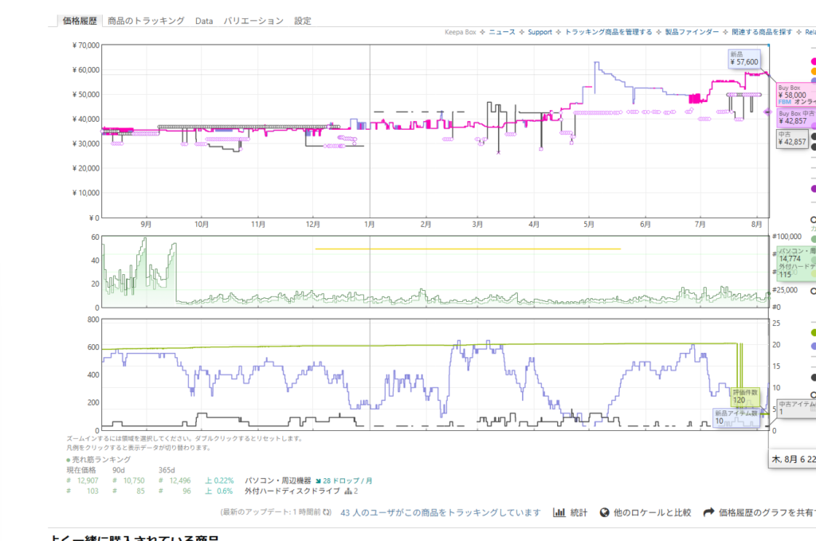Open トラッキング商品を管理する link
The image size is (816, 541).
(x=608, y=32)
